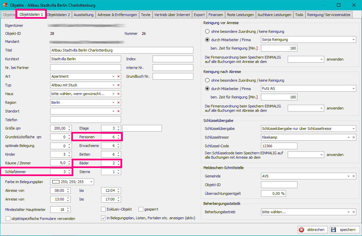This screenshot has width=362, height=236.
Task: Tick the gesperrt checkbox
Action: click(x=141, y=209)
